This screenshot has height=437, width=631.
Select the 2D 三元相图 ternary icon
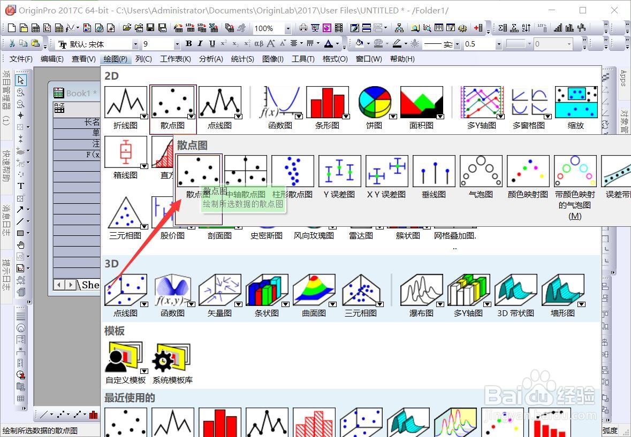pos(126,212)
